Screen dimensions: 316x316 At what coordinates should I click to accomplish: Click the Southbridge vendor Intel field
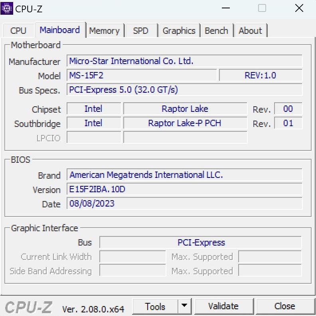94,123
